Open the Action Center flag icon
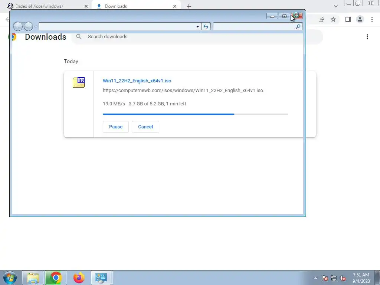This screenshot has width=380, height=285. click(325, 278)
